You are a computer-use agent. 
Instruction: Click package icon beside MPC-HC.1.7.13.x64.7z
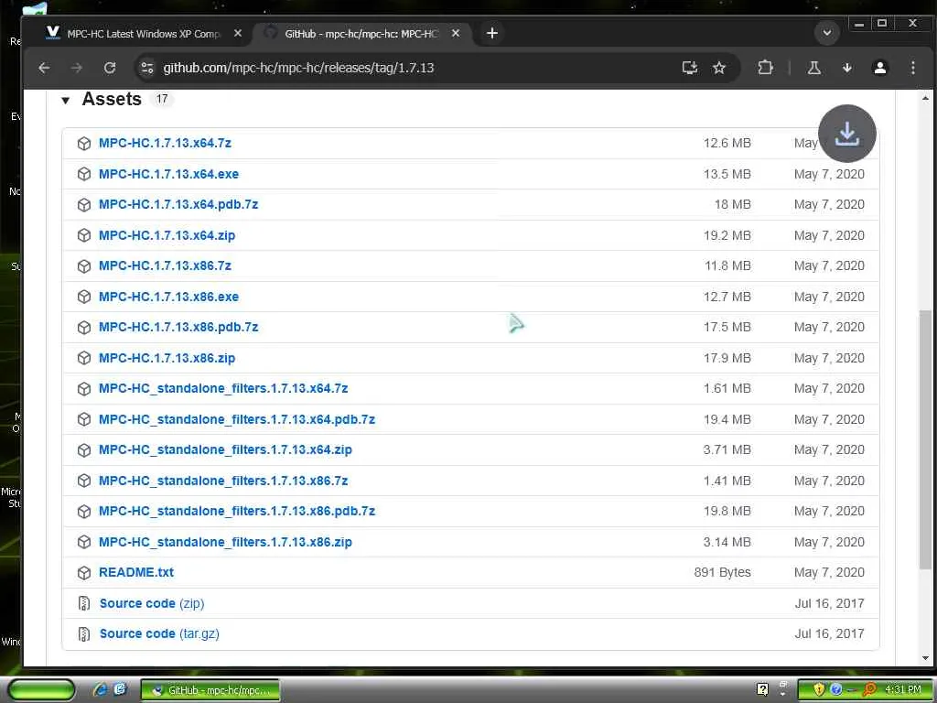point(84,144)
